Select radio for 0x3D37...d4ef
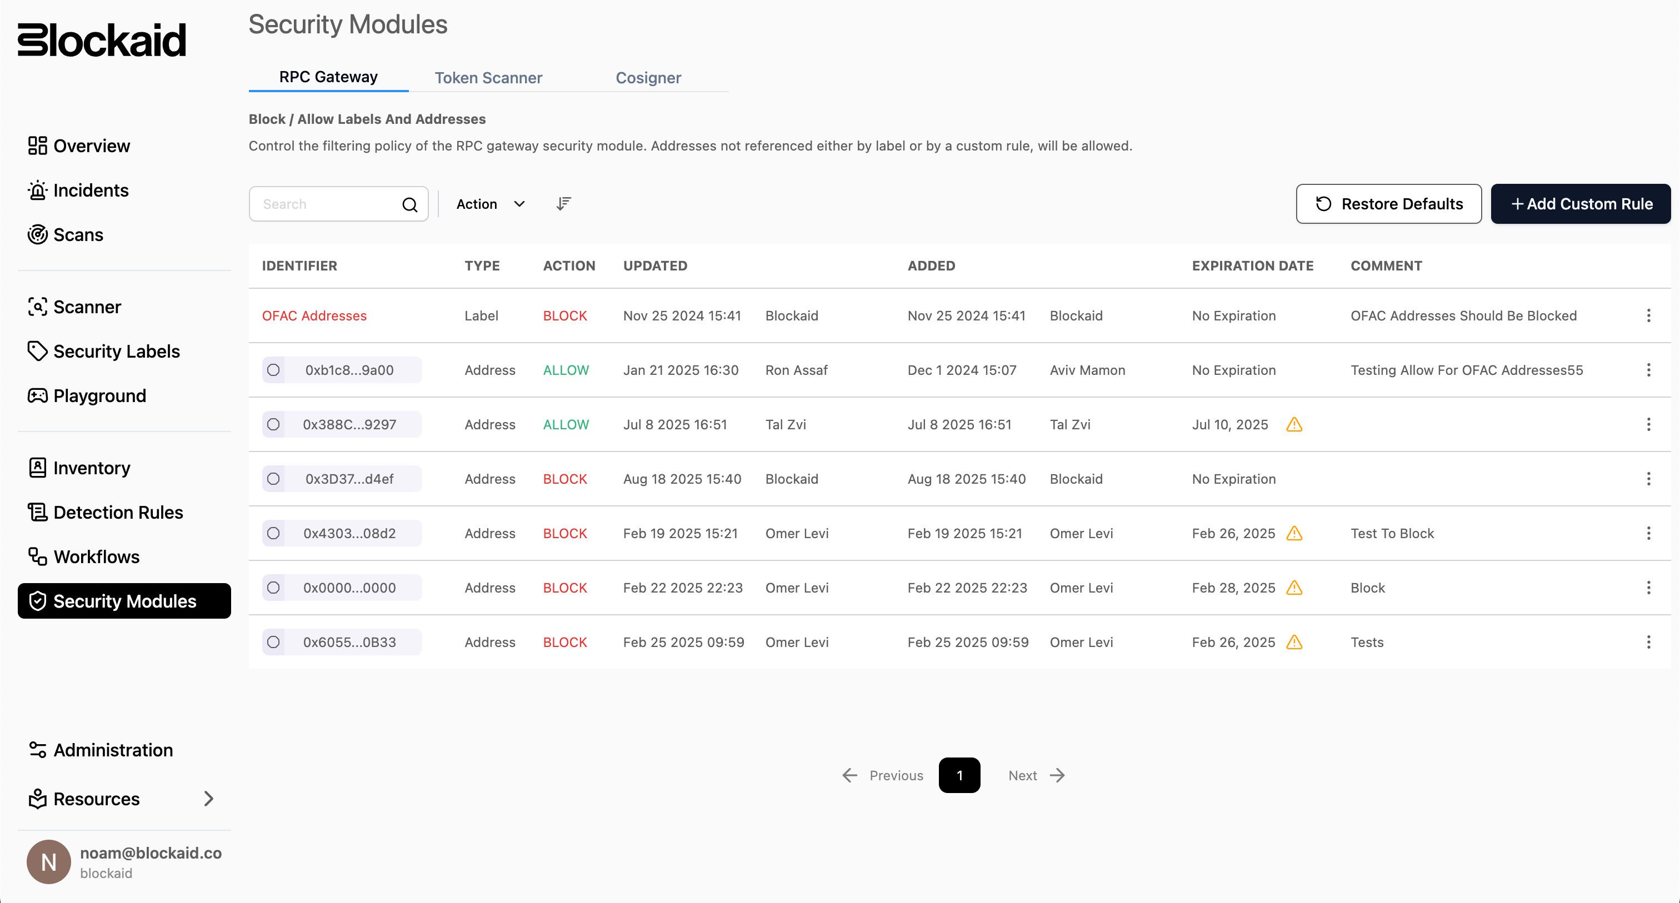 click(273, 479)
